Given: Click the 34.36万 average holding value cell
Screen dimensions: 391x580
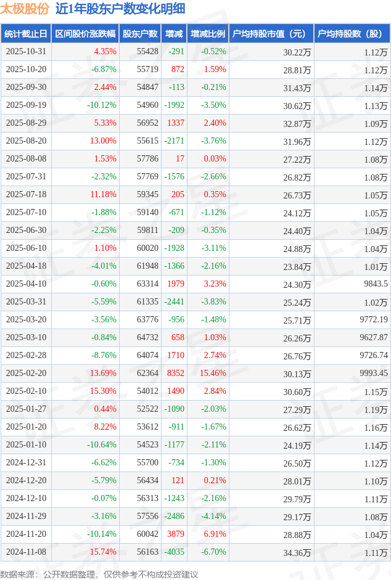Looking at the screenshot, I should pos(297,552).
